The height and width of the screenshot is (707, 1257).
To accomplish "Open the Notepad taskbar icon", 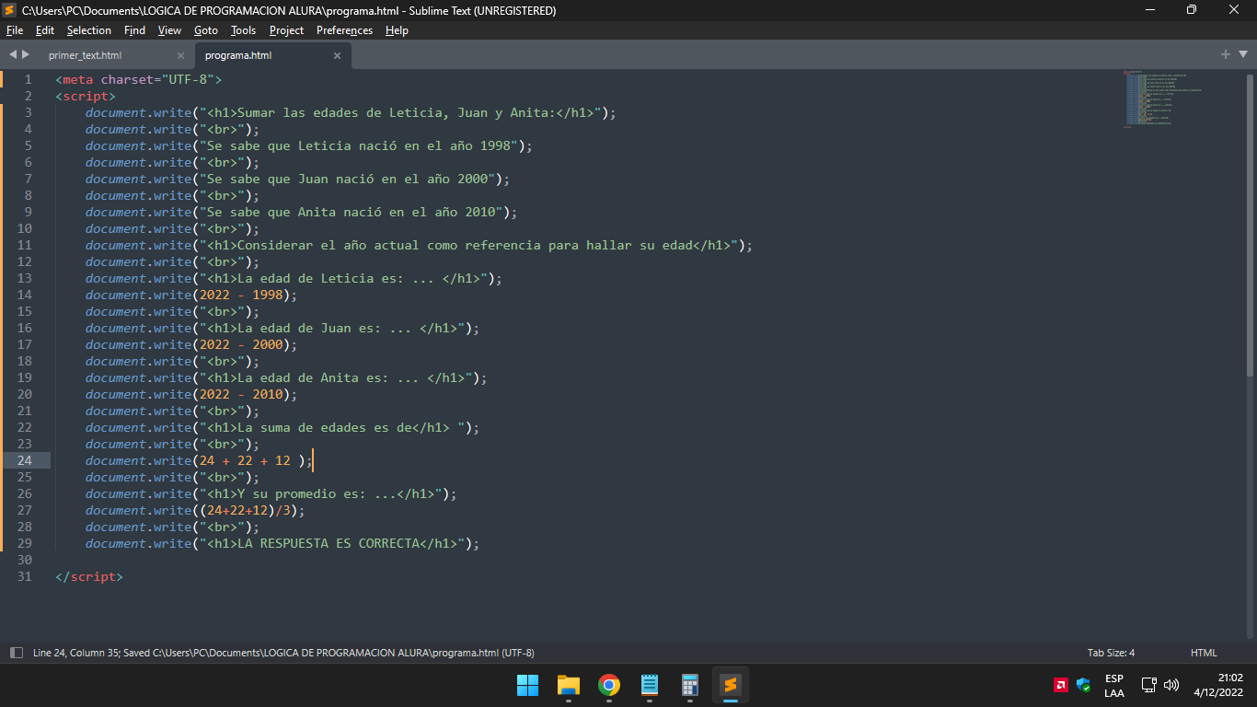I will pos(650,685).
